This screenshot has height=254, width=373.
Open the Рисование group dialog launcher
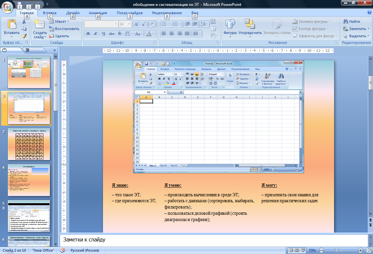pyautogui.click(x=337, y=42)
